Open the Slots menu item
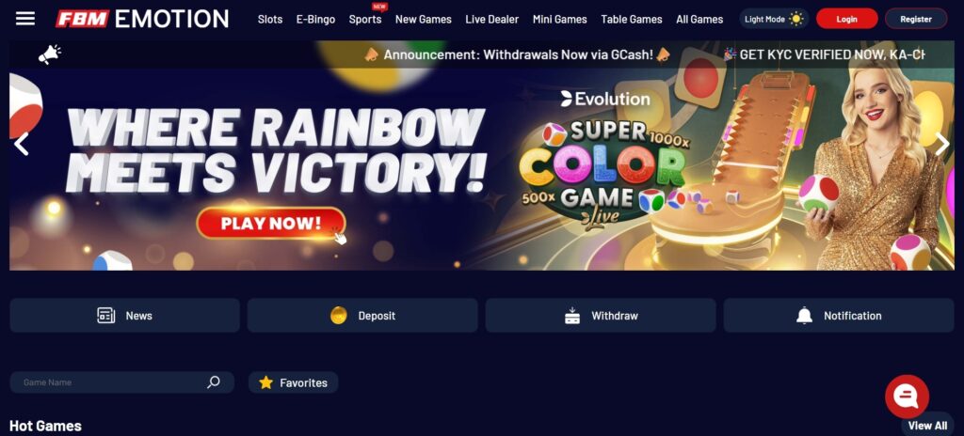Image resolution: width=964 pixels, height=436 pixels. (270, 19)
